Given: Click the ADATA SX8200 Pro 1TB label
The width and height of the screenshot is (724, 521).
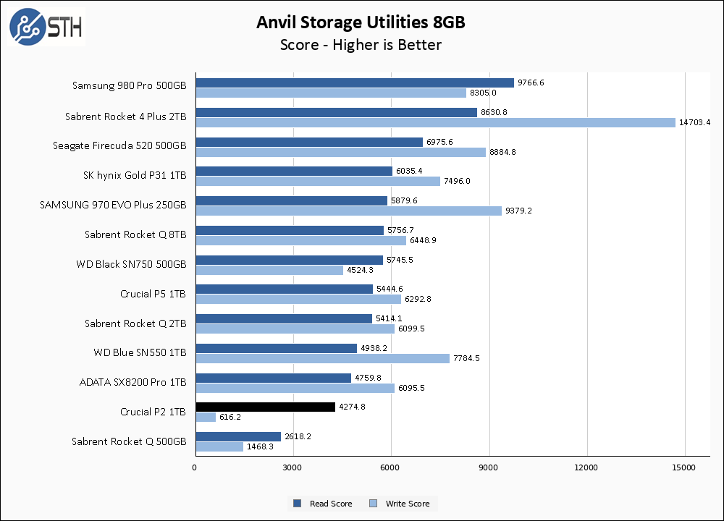Looking at the screenshot, I should pos(132,382).
